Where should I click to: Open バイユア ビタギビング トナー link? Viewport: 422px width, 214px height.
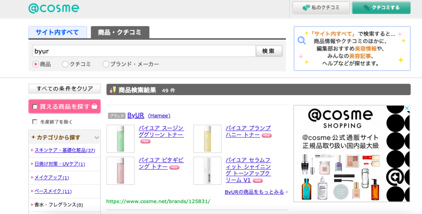[161, 163]
